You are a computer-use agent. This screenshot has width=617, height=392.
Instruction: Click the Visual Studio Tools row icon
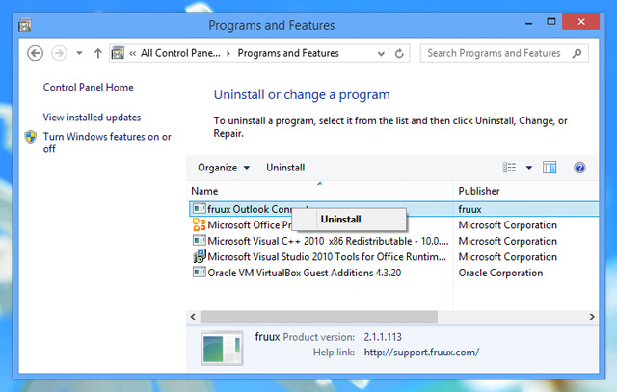click(x=200, y=256)
